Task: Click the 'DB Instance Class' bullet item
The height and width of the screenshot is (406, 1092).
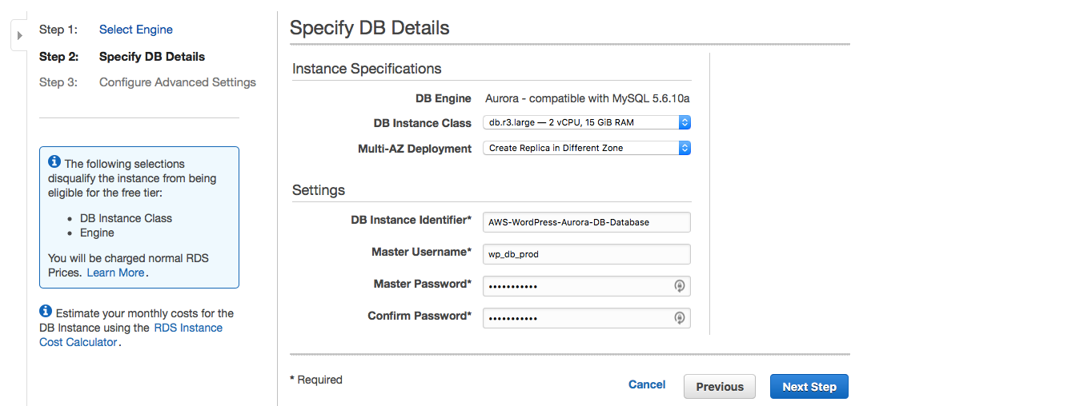Action: [126, 218]
